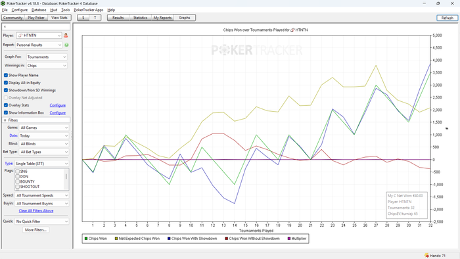Click the green Chips Won legend swatch
This screenshot has height=259, width=460.
point(86,239)
